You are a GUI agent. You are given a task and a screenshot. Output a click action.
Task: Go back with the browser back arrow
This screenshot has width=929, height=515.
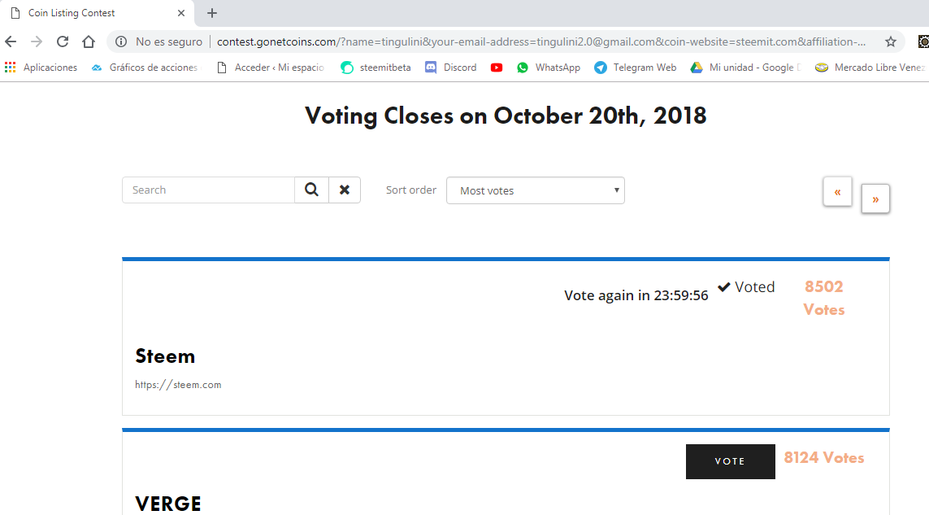tap(11, 41)
